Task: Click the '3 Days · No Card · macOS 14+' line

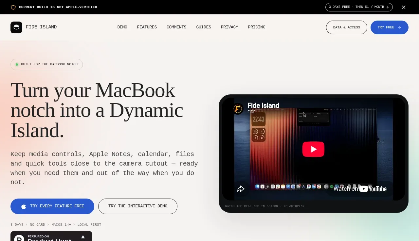Action: coord(56,225)
